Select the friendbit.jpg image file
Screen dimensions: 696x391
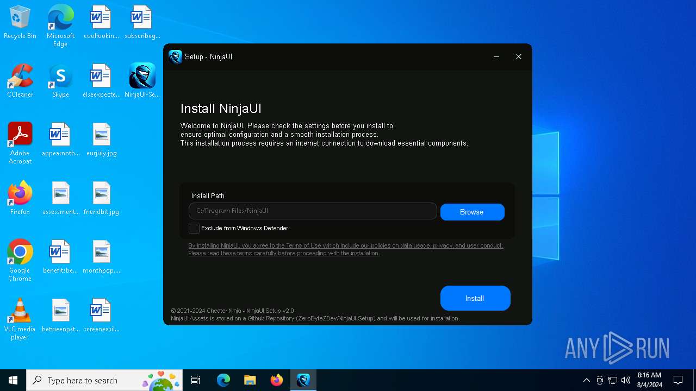tap(101, 199)
